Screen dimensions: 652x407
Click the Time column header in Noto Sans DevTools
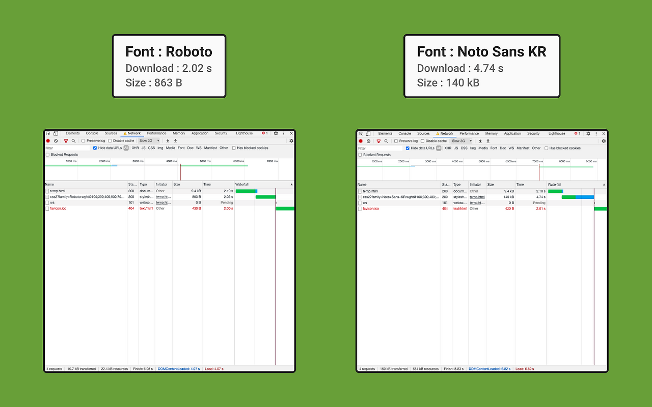click(530, 184)
